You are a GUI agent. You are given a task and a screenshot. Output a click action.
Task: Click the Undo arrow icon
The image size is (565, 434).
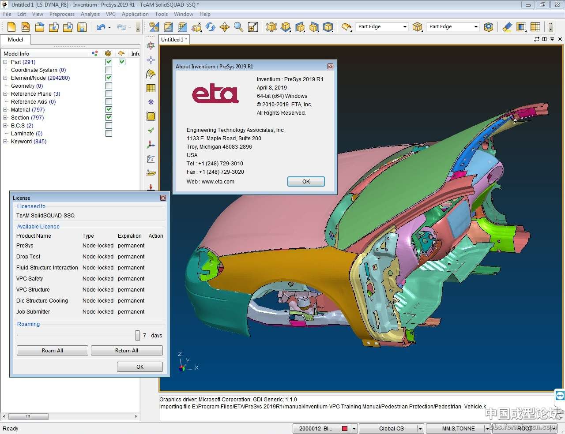coord(101,27)
